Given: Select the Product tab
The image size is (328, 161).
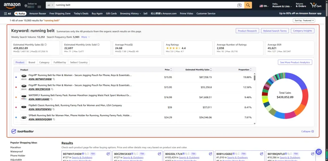Looking at the screenshot, I should (20, 62).
